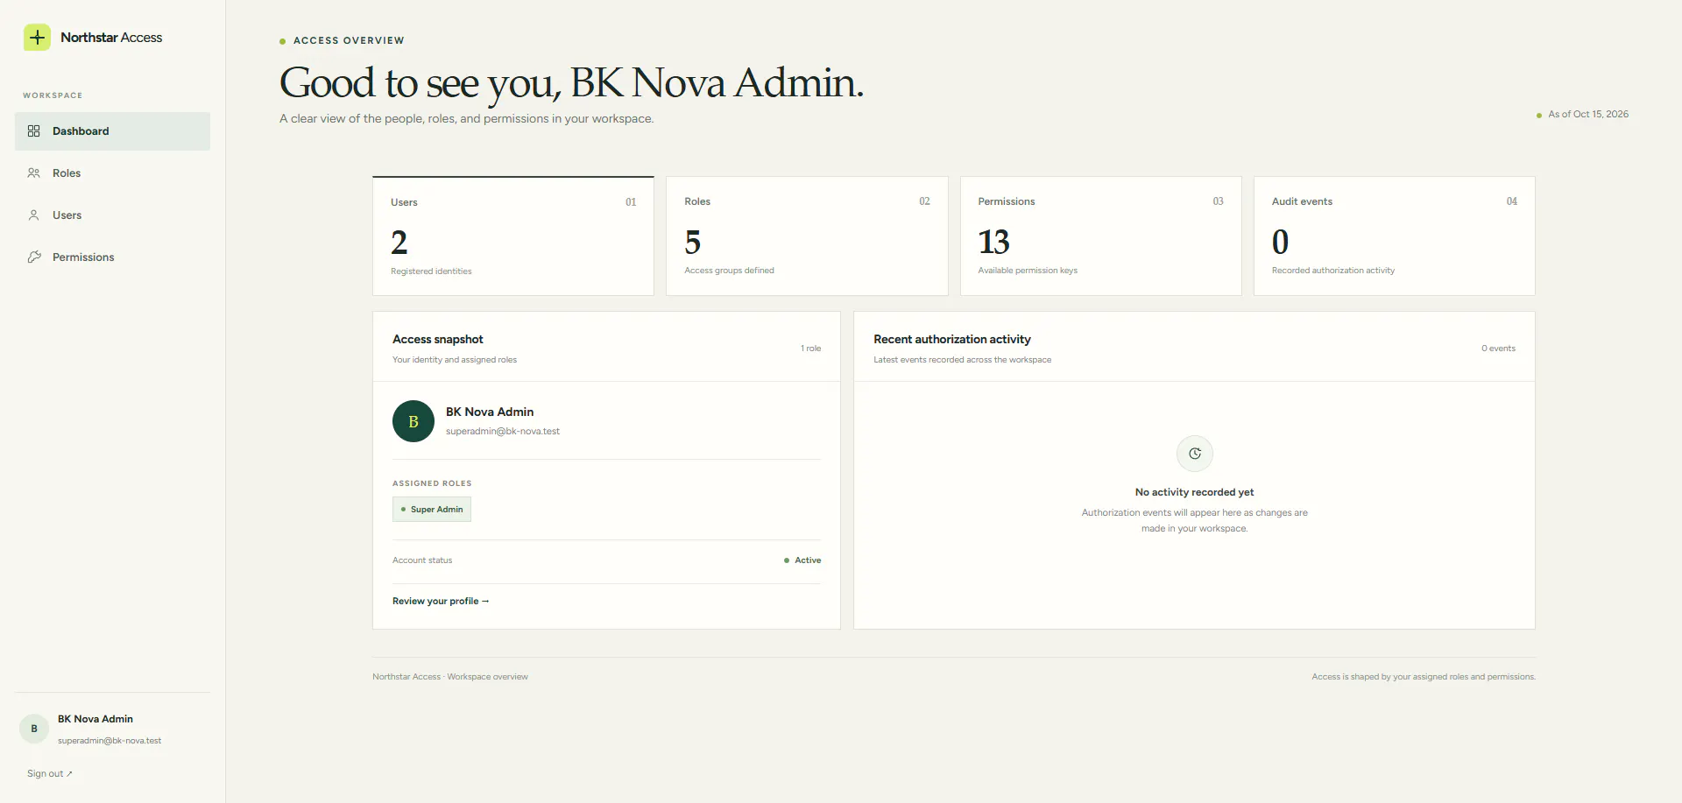Open the Dashboard menu item
Image resolution: width=1682 pixels, height=803 pixels.
pos(112,131)
